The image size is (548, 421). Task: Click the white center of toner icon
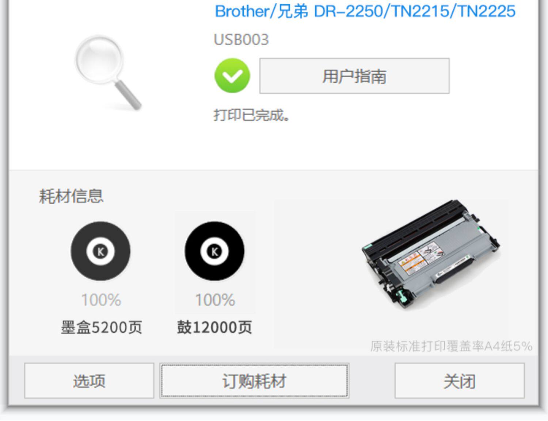100,251
